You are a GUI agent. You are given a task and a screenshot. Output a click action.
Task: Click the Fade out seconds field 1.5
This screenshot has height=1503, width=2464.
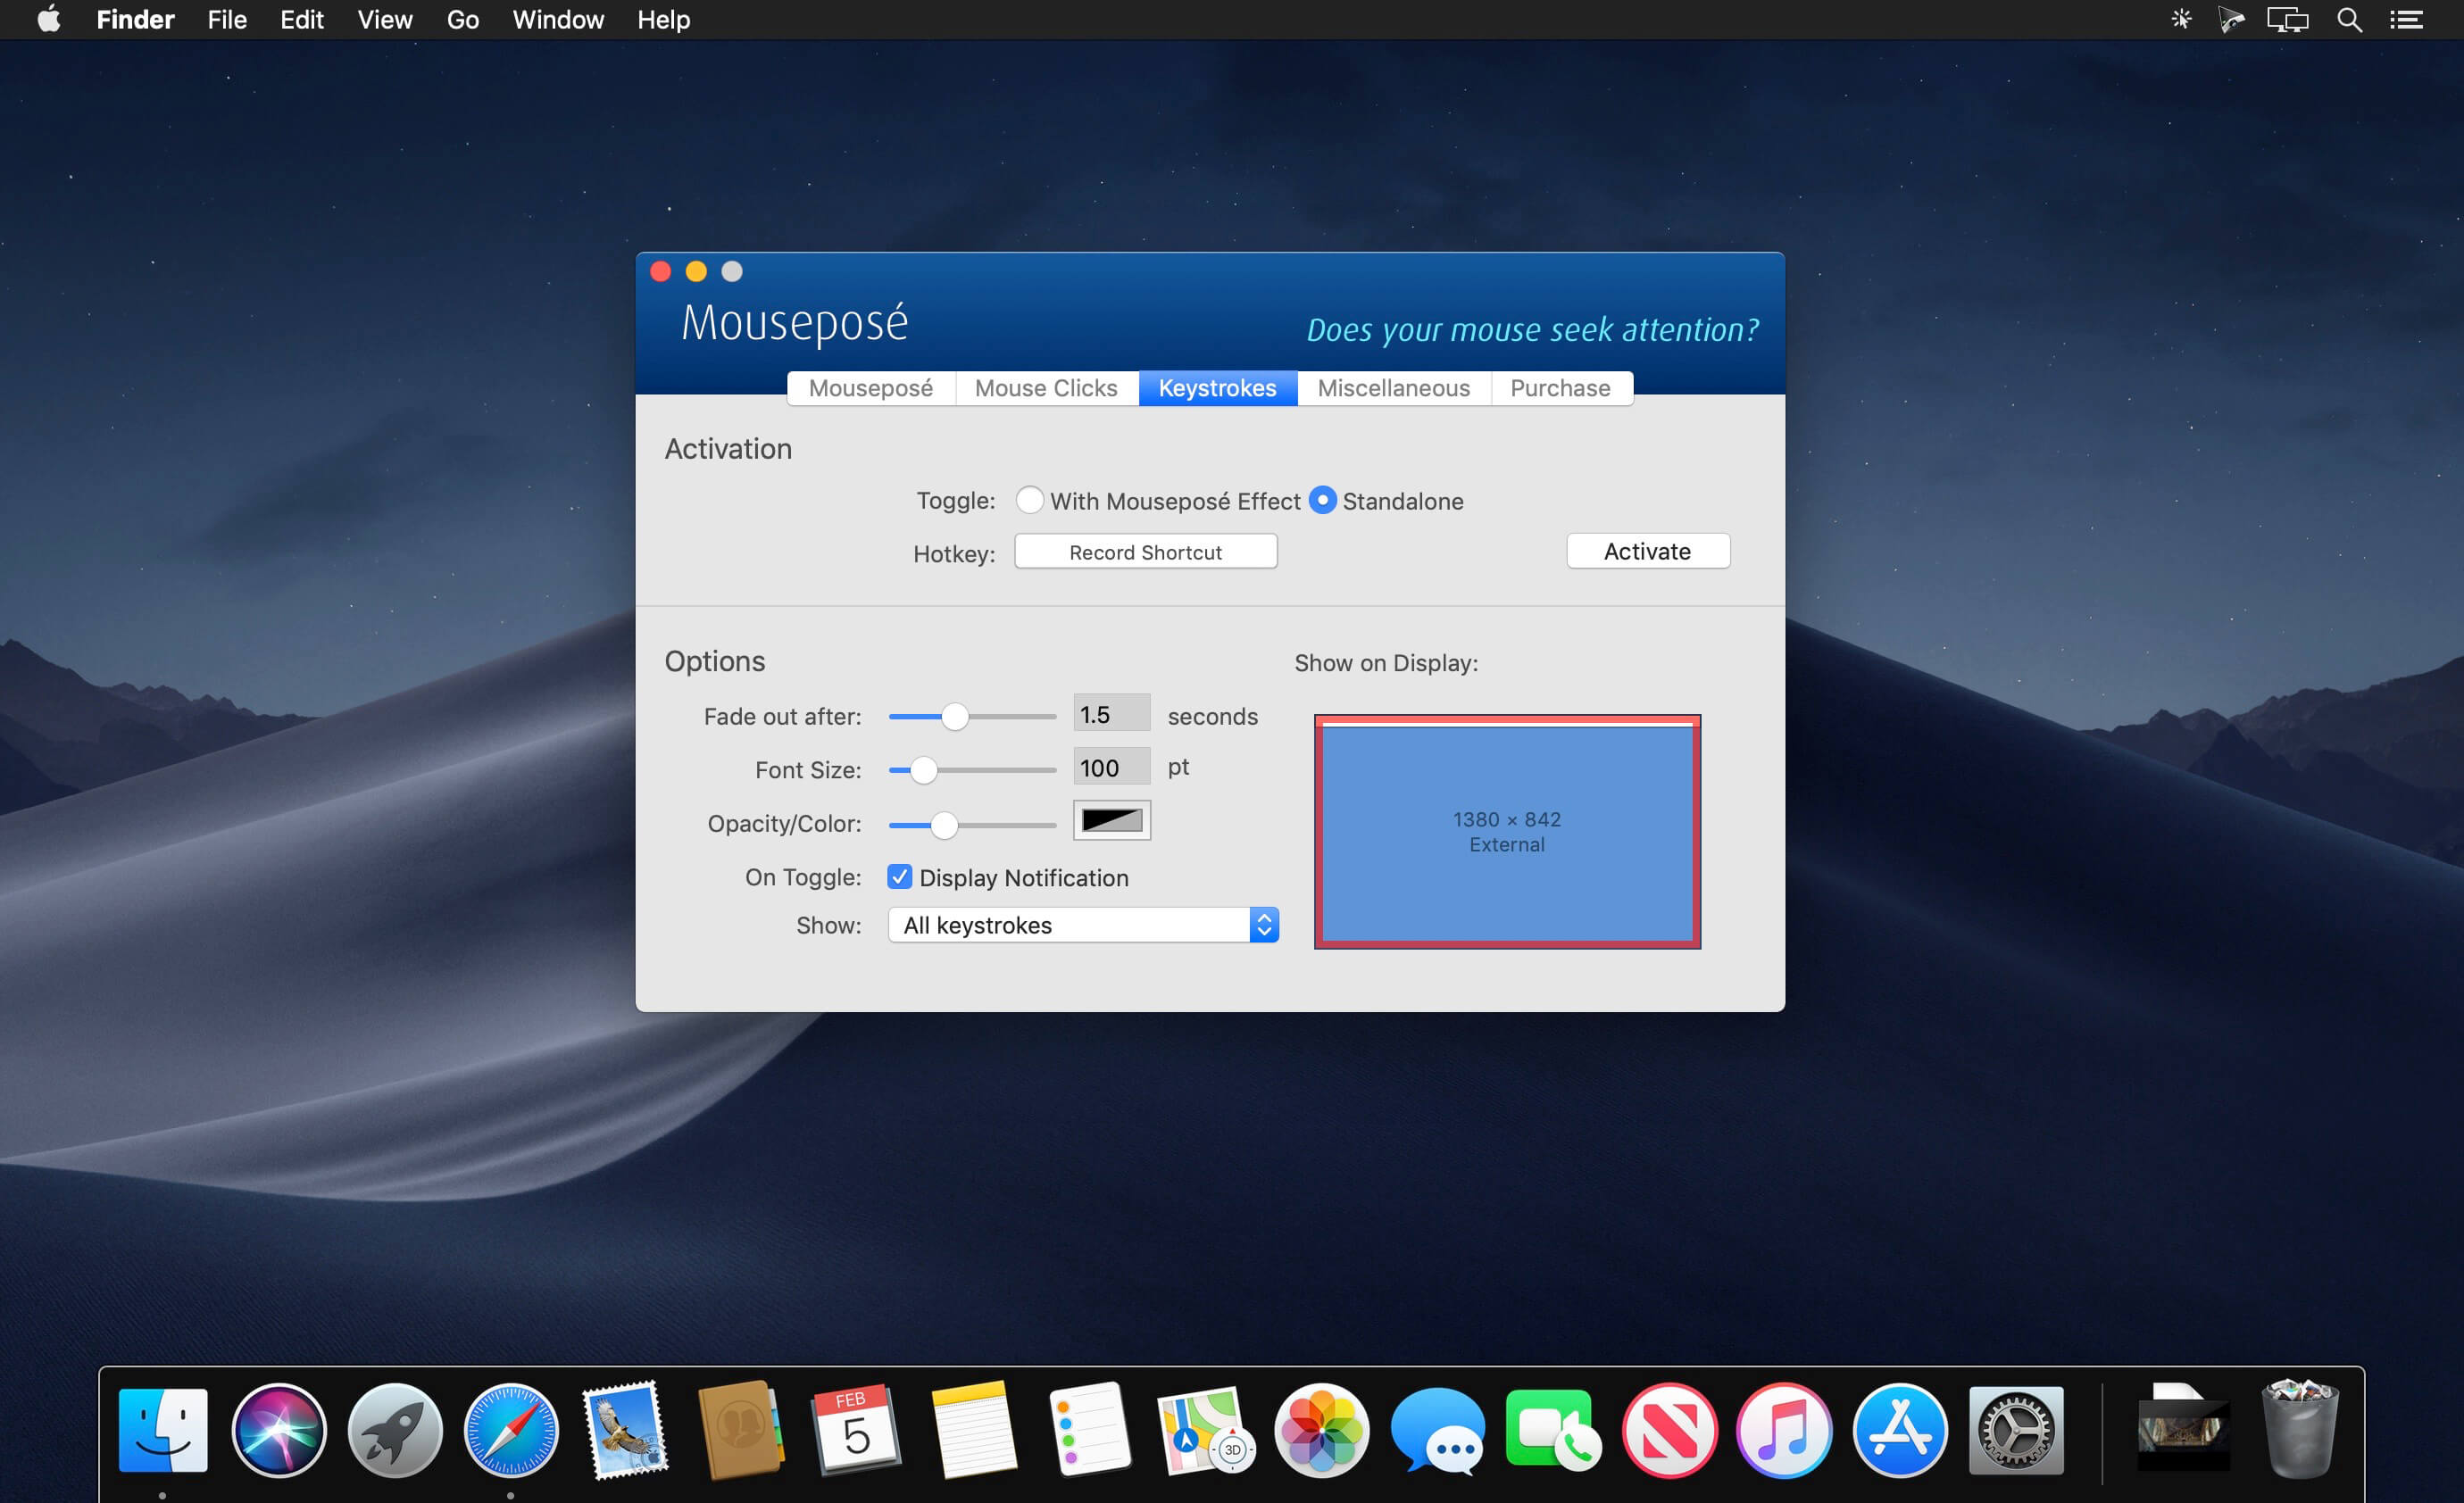pos(1111,714)
